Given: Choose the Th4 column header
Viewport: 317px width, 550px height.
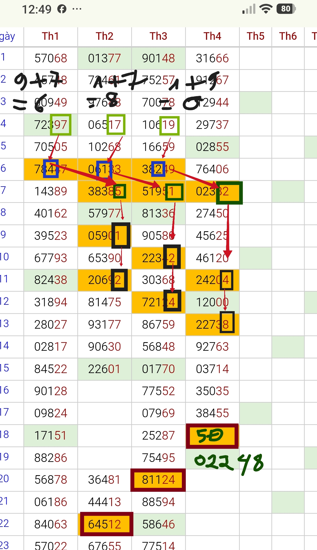Looking at the screenshot, I should click(x=212, y=36).
